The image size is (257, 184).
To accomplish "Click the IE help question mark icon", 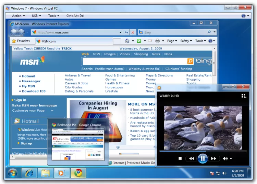I will click(x=210, y=41).
